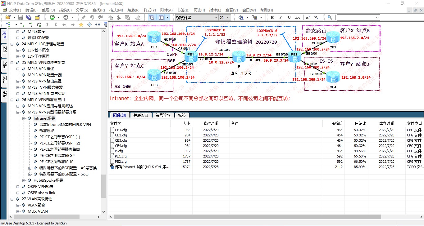Toggle the outline pane layout button
This screenshot has height=226, width=424.
coord(151,17)
